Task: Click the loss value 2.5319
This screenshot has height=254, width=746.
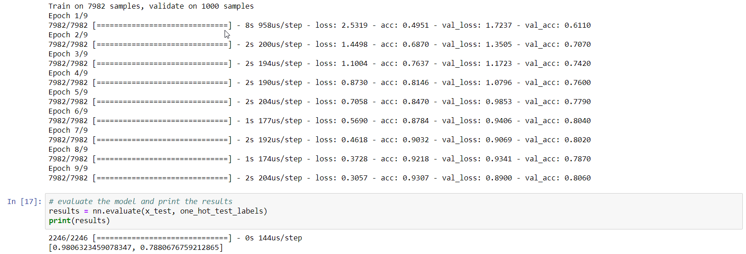Action: [354, 25]
